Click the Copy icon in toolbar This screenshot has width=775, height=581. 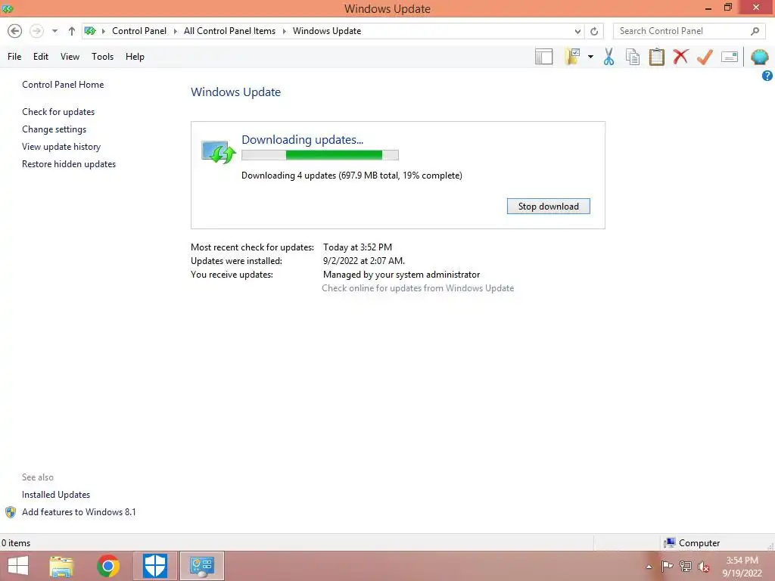pos(633,57)
